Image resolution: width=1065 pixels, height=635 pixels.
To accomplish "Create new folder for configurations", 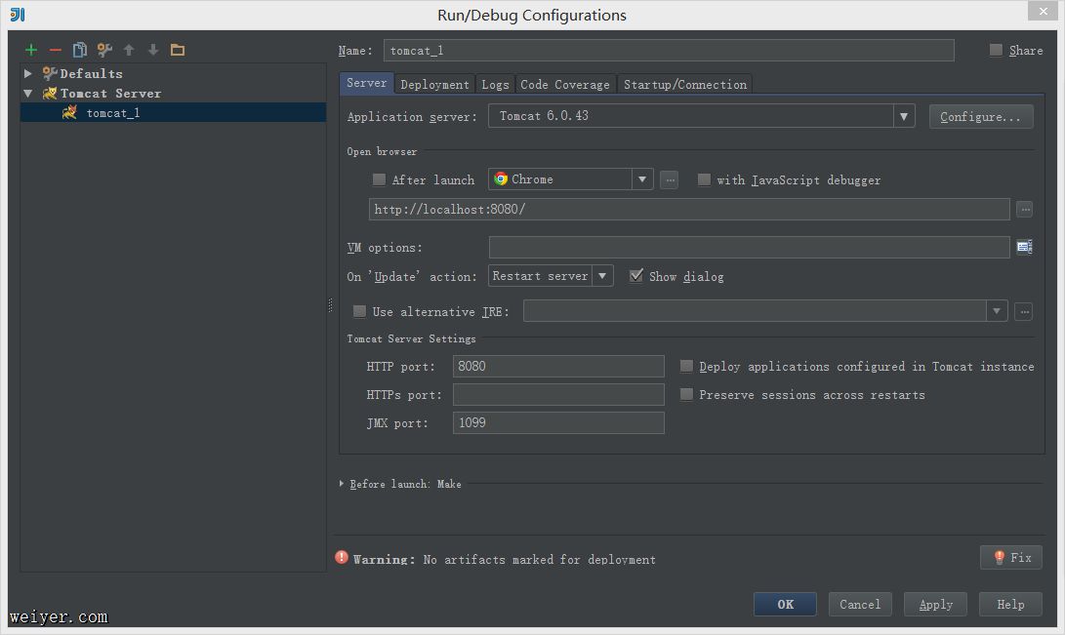I will point(178,50).
